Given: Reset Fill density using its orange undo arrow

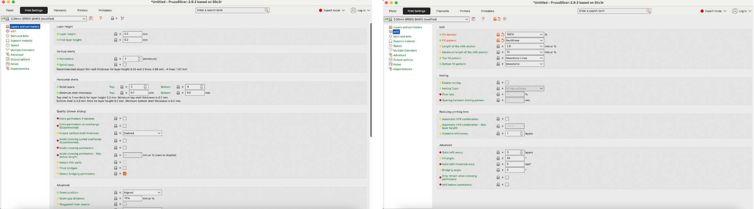Looking at the screenshot, I should [503, 35].
